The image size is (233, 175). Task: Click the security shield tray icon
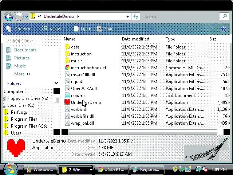[x=175, y=169]
